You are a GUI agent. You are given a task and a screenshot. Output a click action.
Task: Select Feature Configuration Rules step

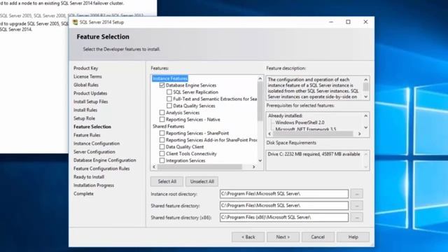[101, 169]
